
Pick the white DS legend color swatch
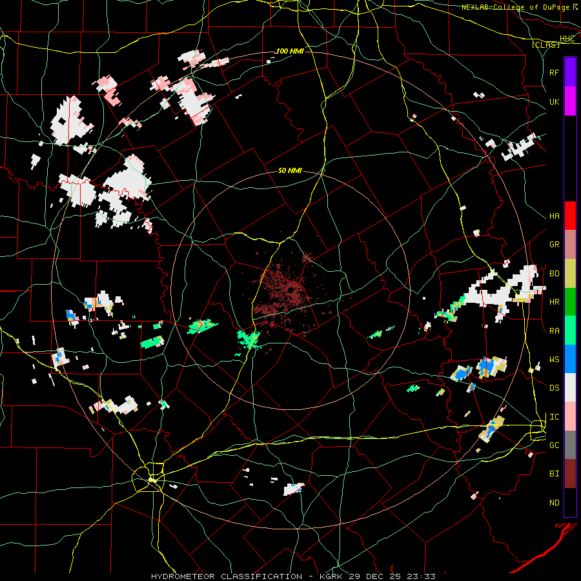click(570, 387)
